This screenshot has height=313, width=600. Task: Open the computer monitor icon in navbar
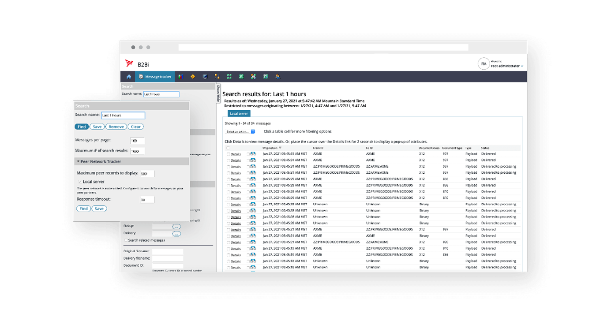coord(205,77)
